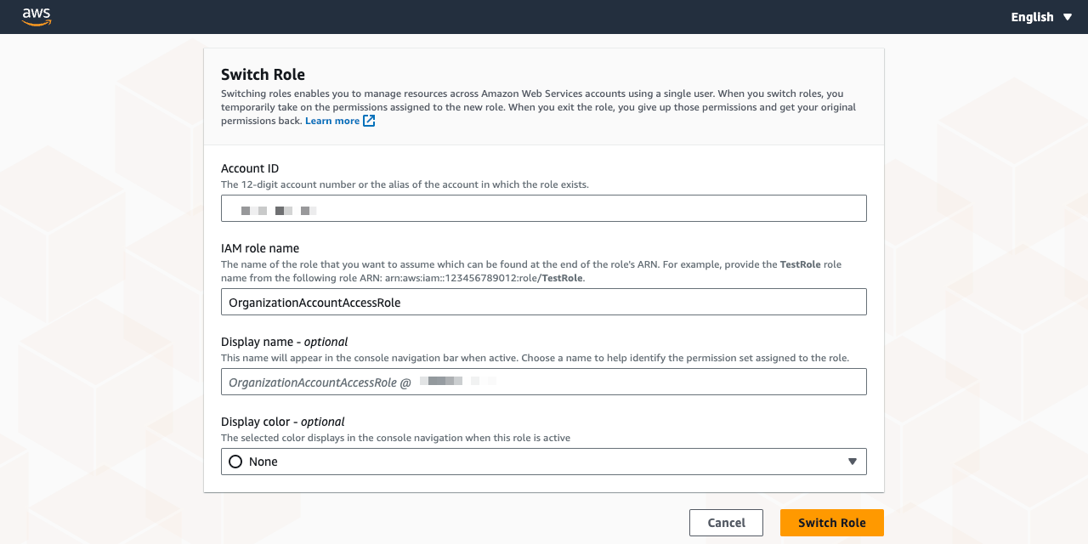
Task: Click the AWS logo in header
Action: coord(37,17)
